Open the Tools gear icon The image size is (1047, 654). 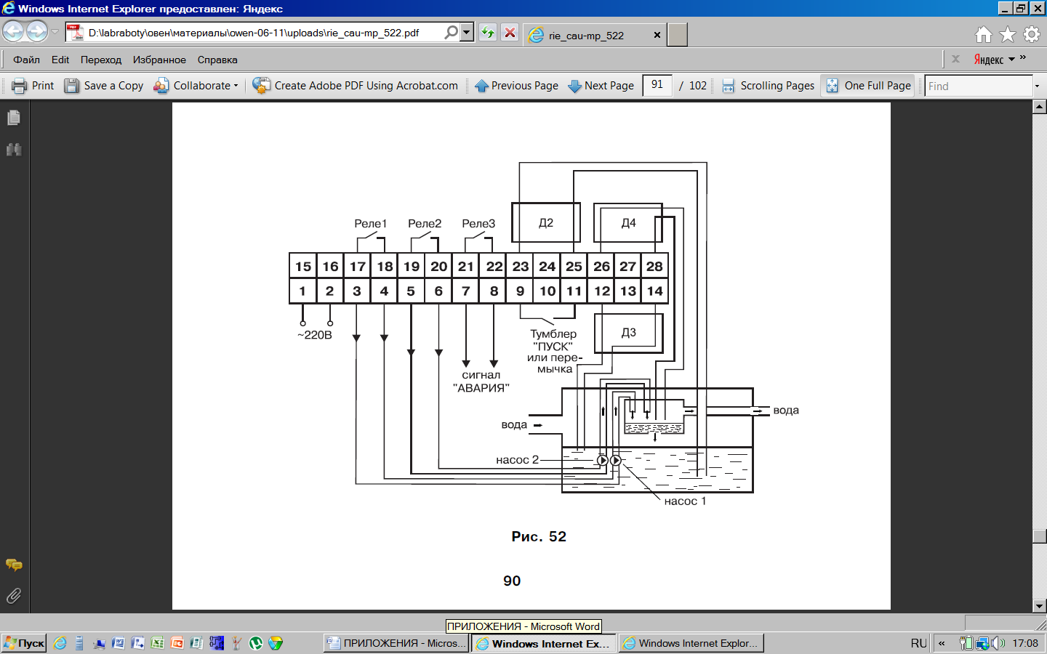tap(1032, 34)
